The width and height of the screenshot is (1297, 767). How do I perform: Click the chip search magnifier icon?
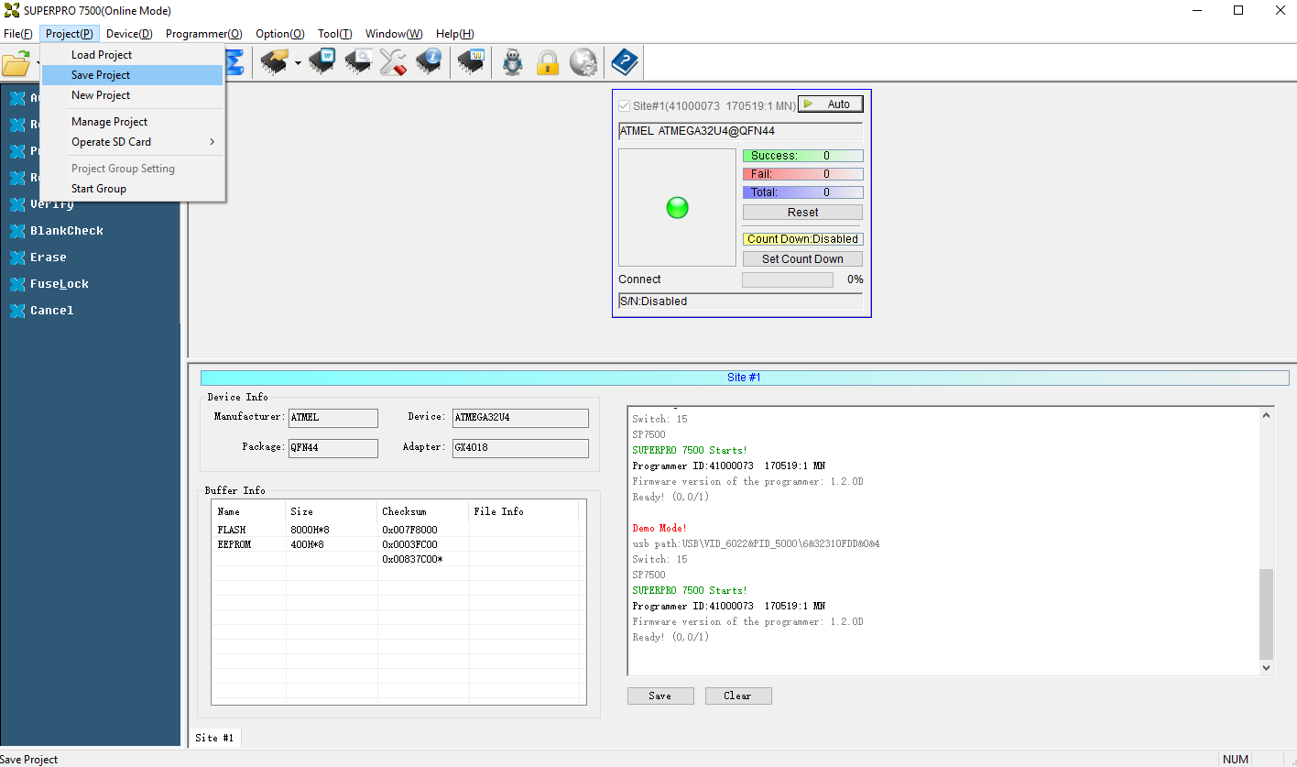[357, 62]
